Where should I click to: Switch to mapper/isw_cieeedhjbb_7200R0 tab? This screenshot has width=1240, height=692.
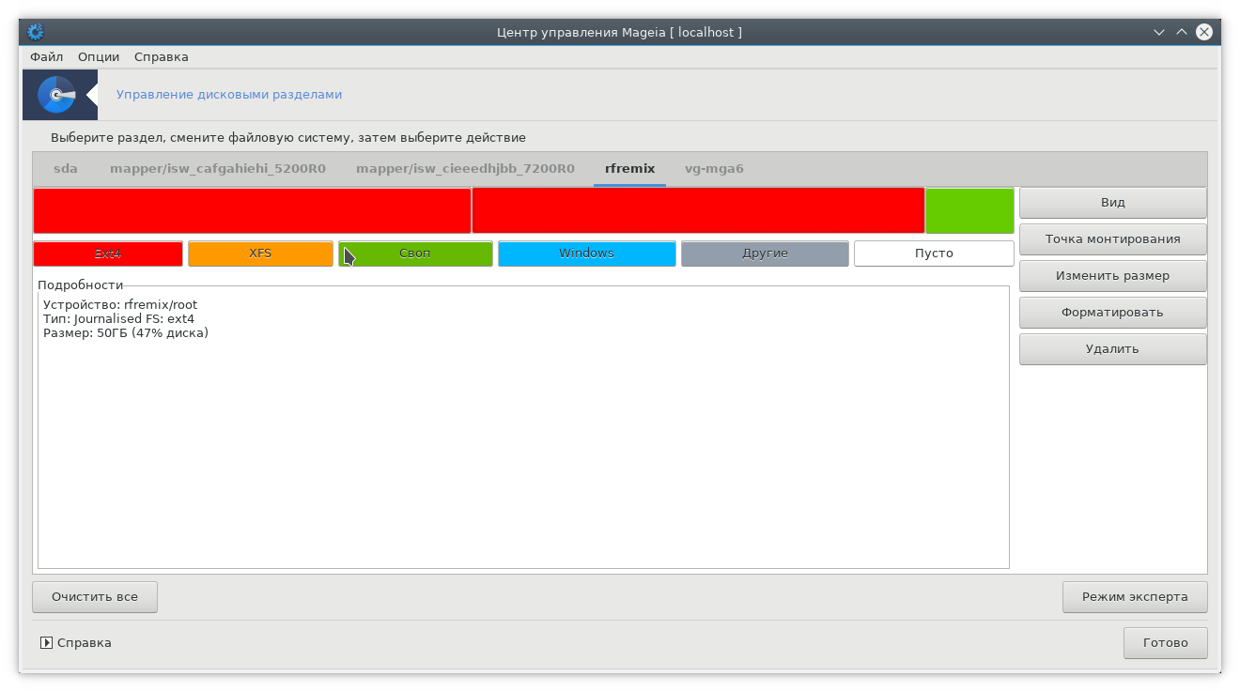pyautogui.click(x=465, y=169)
